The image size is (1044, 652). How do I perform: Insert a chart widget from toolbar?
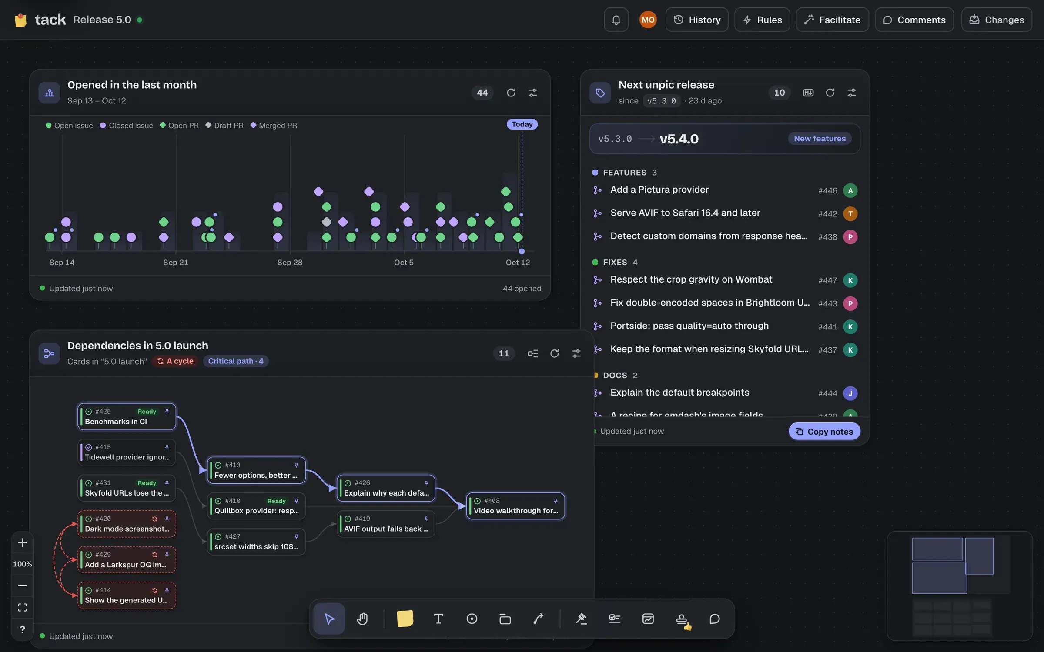[x=648, y=619]
